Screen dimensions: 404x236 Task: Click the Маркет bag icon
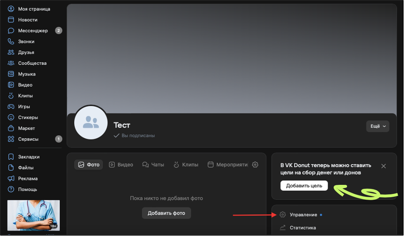tap(11, 128)
